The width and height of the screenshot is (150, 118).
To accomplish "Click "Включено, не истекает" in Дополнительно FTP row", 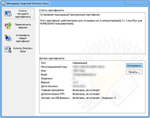I will (x=86, y=94).
